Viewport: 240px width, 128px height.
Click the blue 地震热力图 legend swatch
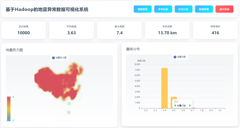coord(53,58)
